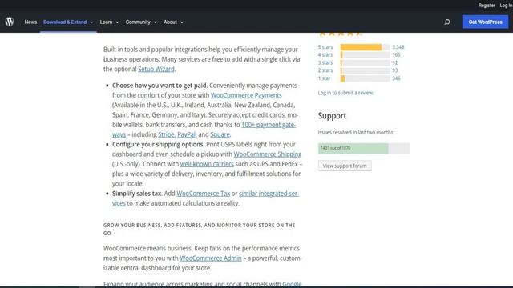The height and width of the screenshot is (288, 513).
Task: Click Log in to submit a review
Action: coord(345,93)
